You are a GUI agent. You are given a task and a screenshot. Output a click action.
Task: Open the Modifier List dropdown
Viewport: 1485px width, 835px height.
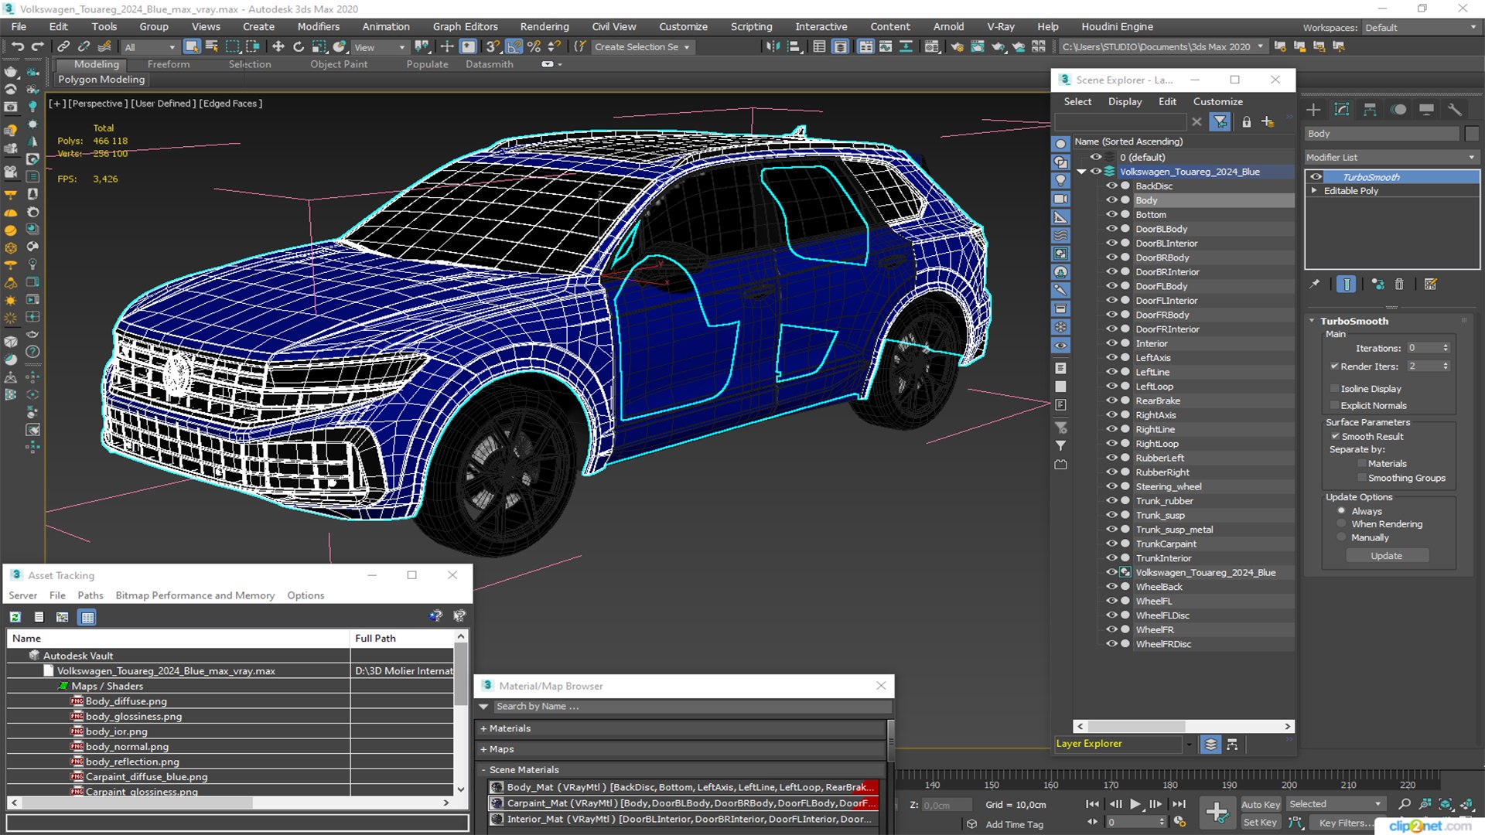[x=1391, y=157]
